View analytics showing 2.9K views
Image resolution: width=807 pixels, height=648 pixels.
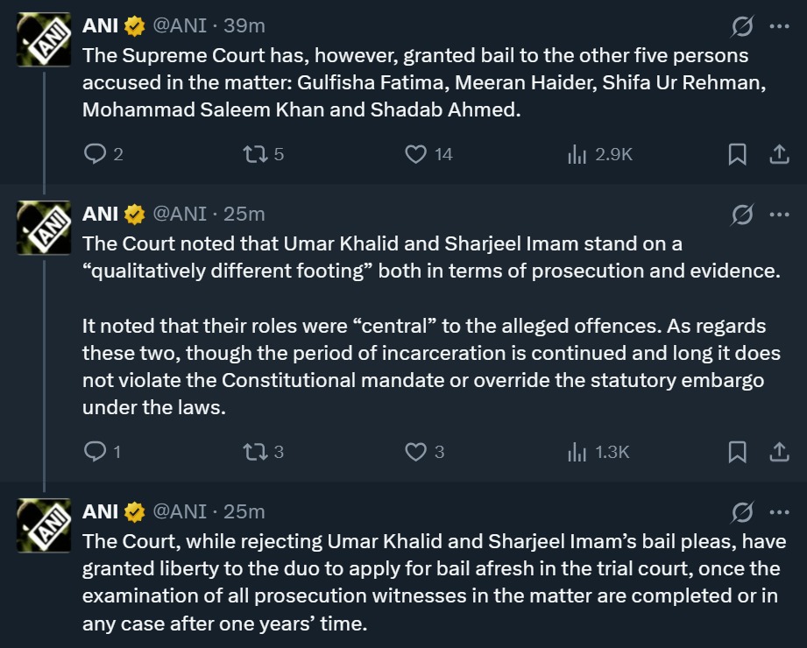[577, 154]
